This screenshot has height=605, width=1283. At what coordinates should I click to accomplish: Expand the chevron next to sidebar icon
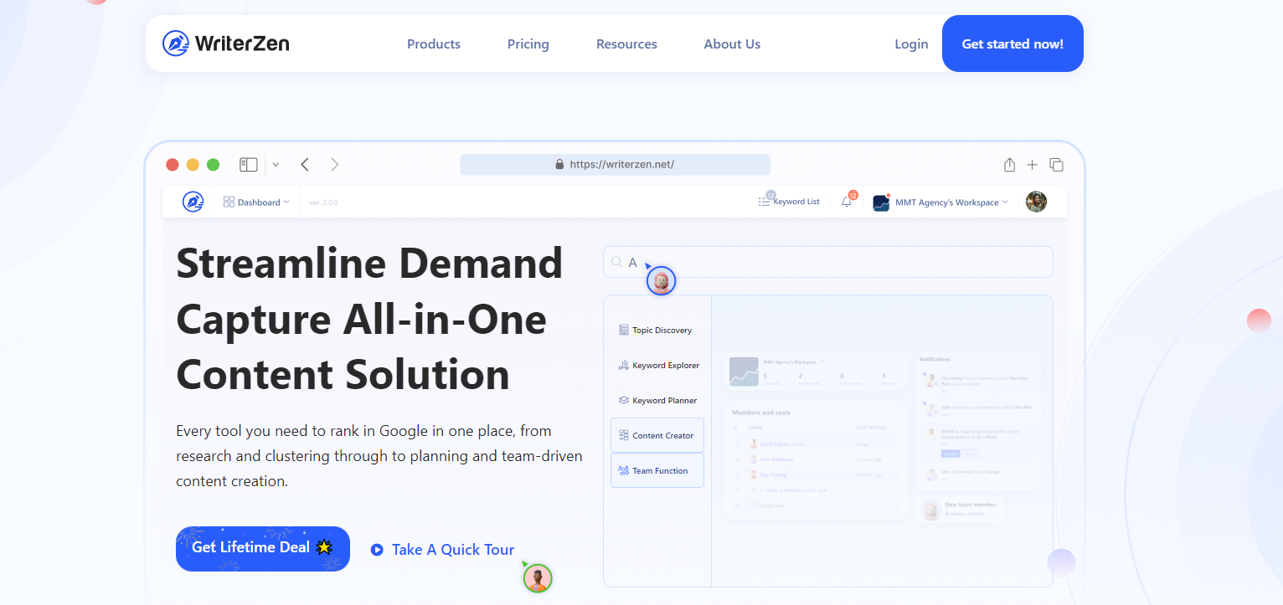pos(276,165)
